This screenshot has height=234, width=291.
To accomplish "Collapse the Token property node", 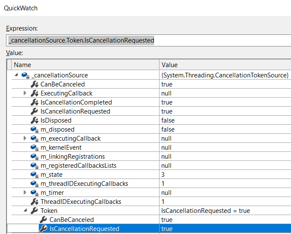I will point(25,210).
